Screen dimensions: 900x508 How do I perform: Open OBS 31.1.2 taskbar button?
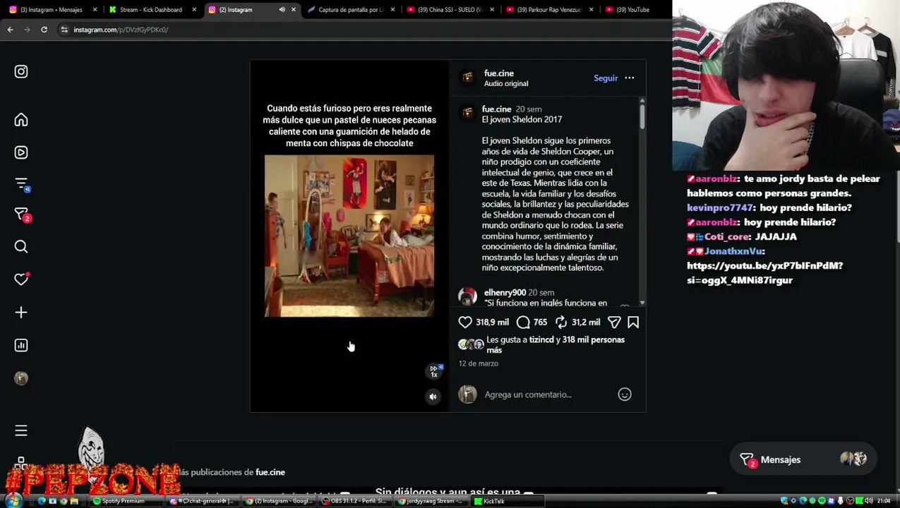(x=354, y=501)
